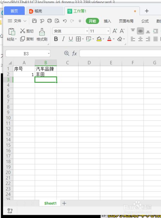The width and height of the screenshot is (161, 218).
Task: Click the decrease indent icon
Action: point(156,31)
